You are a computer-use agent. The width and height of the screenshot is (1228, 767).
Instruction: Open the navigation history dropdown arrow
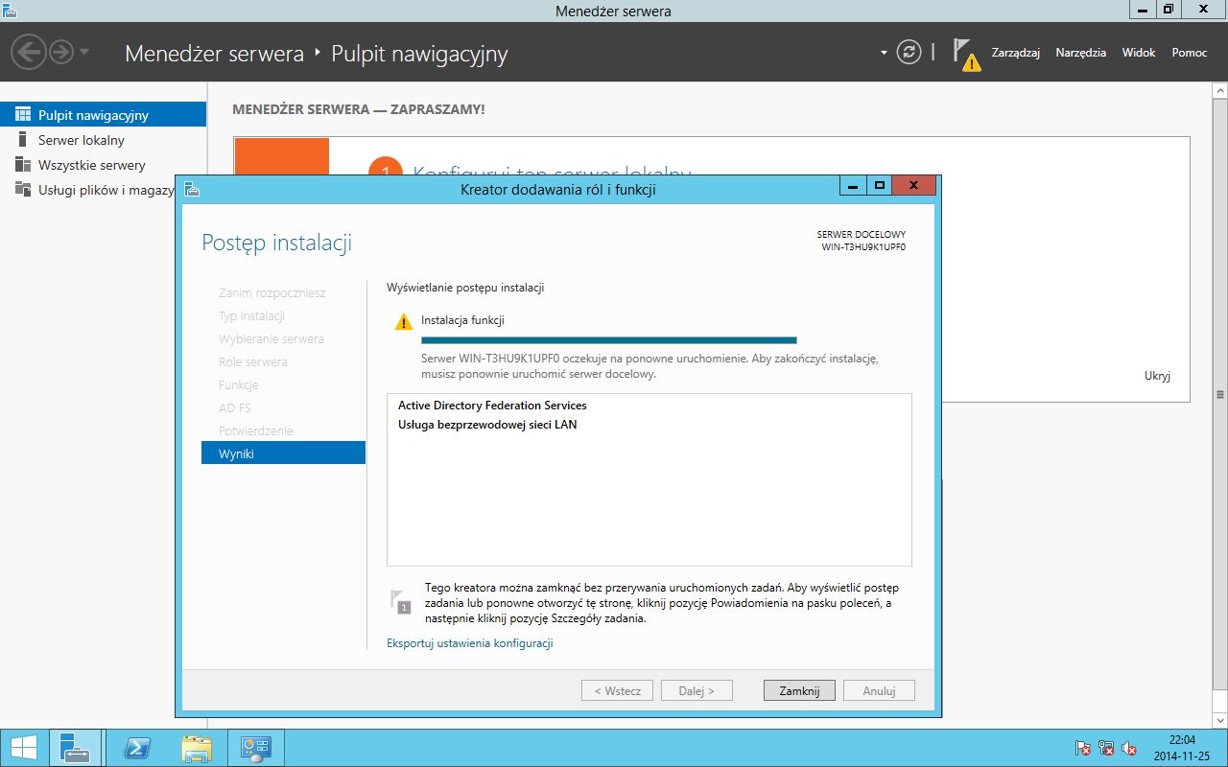84,52
